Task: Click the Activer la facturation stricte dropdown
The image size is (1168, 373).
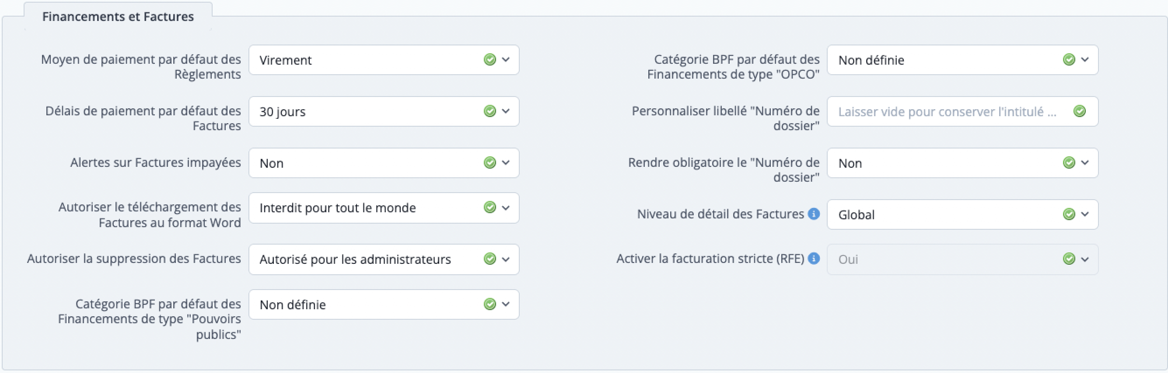Action: [962, 259]
